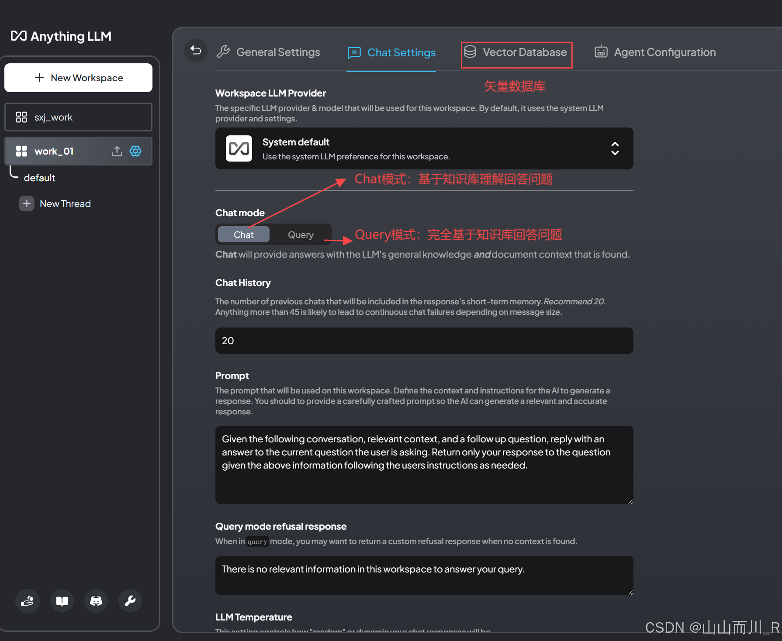The width and height of the screenshot is (782, 641).
Task: Open the sxj_work workspace
Action: click(x=79, y=117)
